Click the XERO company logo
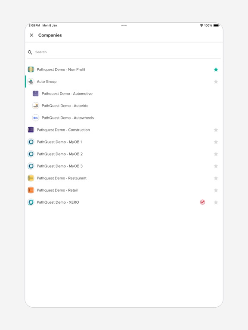248x330 pixels. (x=31, y=202)
